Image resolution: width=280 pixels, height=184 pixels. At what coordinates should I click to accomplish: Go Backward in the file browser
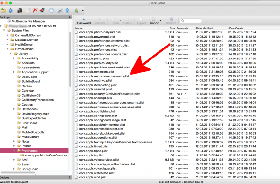tap(84, 21)
